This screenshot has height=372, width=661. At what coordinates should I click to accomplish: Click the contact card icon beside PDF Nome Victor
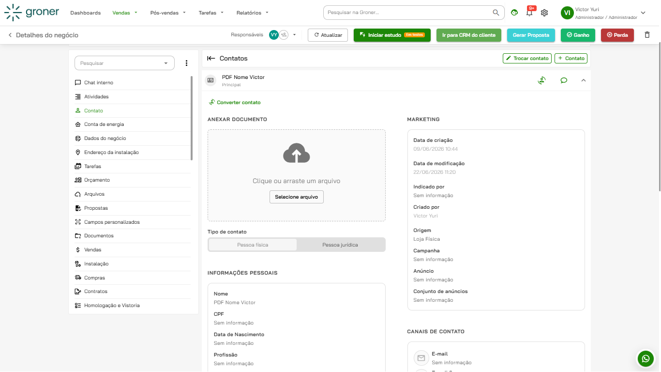pos(210,80)
